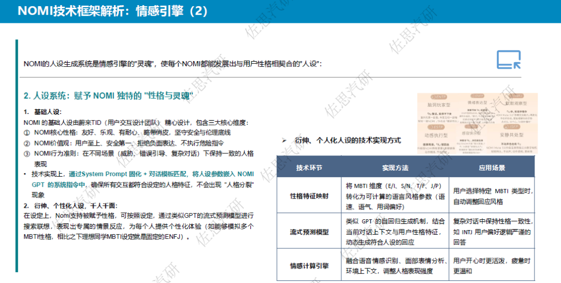Click the "安静共处型" label in the image

click(x=512, y=135)
